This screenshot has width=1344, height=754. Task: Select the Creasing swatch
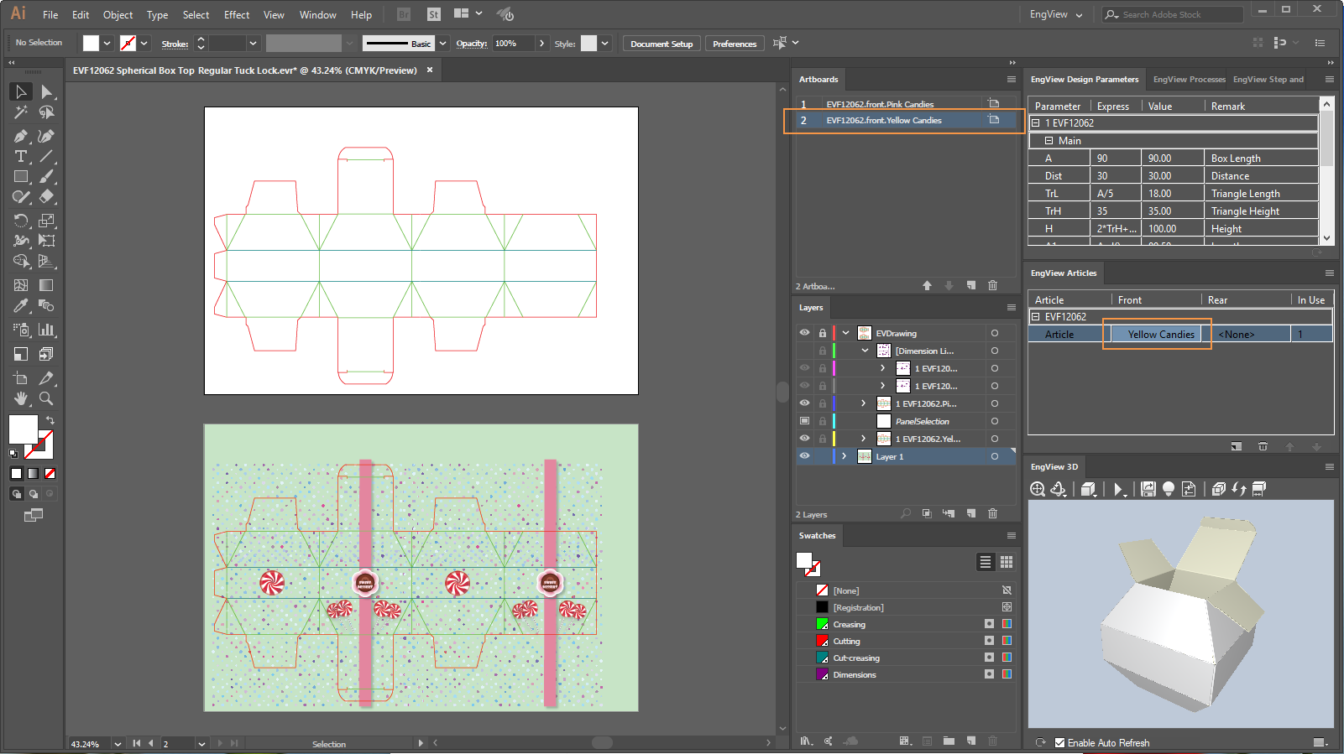click(849, 624)
